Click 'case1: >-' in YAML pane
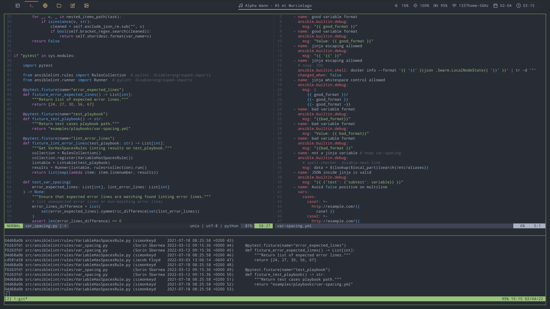Image resolution: width=550 pixels, height=309 pixels. [317, 202]
